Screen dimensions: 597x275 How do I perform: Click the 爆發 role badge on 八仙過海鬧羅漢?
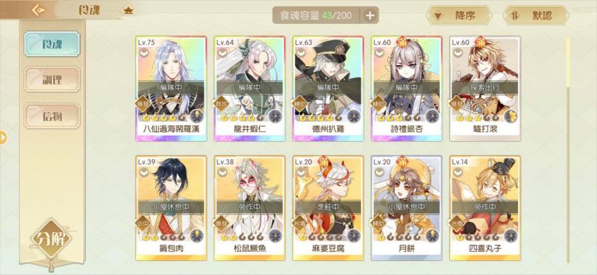click(x=143, y=104)
